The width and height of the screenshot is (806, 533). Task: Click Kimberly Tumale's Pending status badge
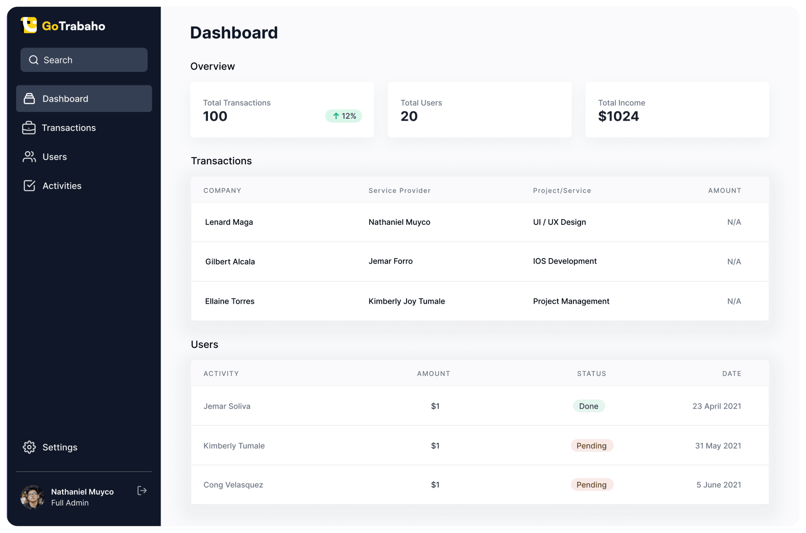tap(592, 446)
